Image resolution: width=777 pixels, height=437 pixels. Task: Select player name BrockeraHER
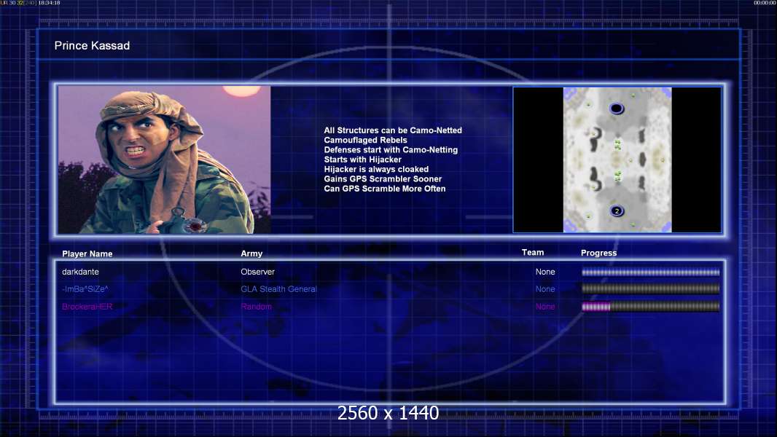coord(87,307)
